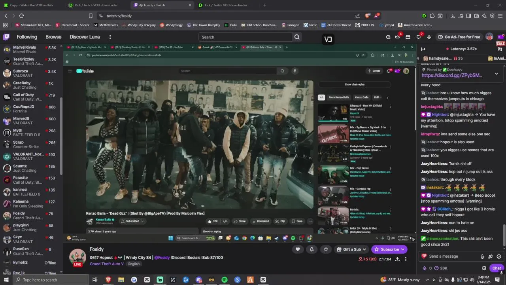Reload the page with the refresh icon

21,16
